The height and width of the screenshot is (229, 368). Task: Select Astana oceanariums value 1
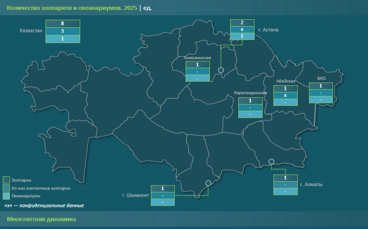pos(242,36)
